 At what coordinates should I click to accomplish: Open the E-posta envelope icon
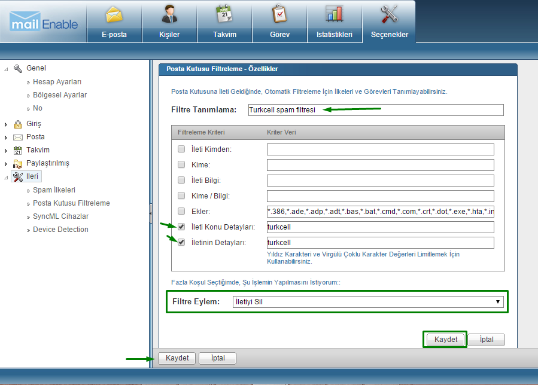tap(114, 15)
